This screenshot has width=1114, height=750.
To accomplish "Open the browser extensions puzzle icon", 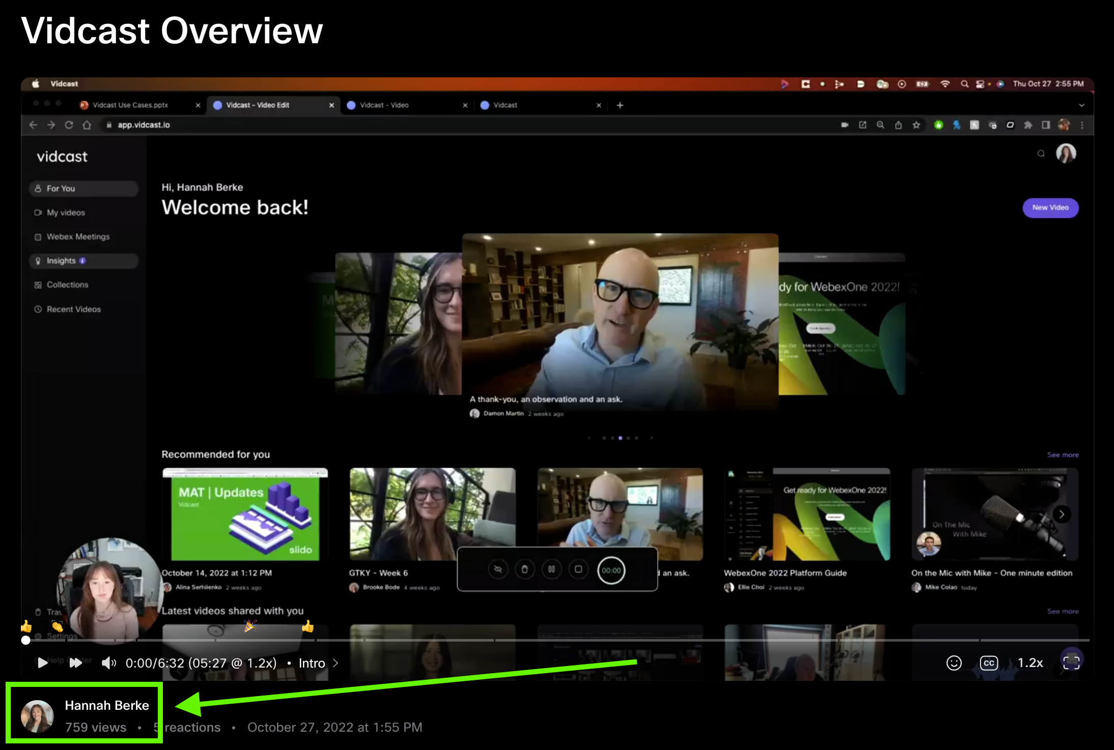I will (x=1028, y=125).
